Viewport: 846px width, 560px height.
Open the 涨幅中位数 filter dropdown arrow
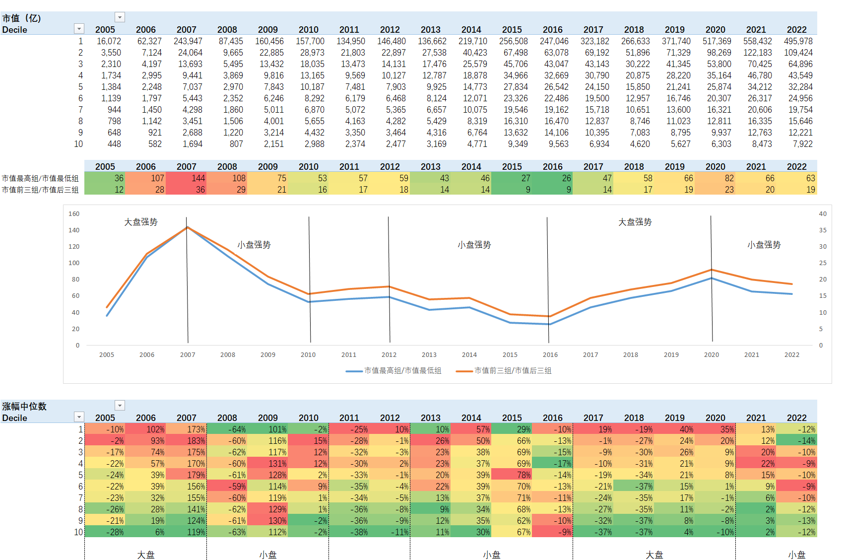click(120, 406)
